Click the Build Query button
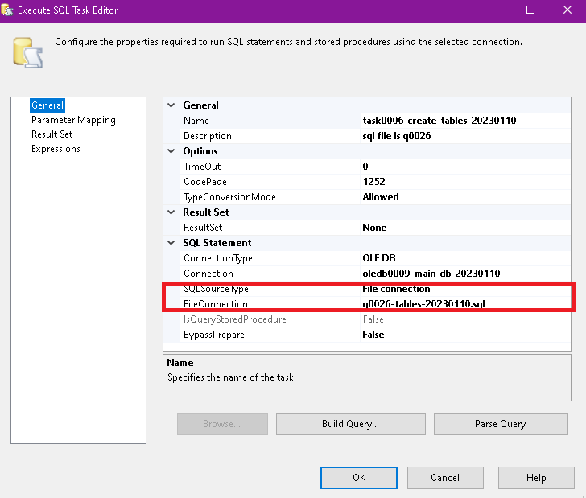 tap(350, 424)
